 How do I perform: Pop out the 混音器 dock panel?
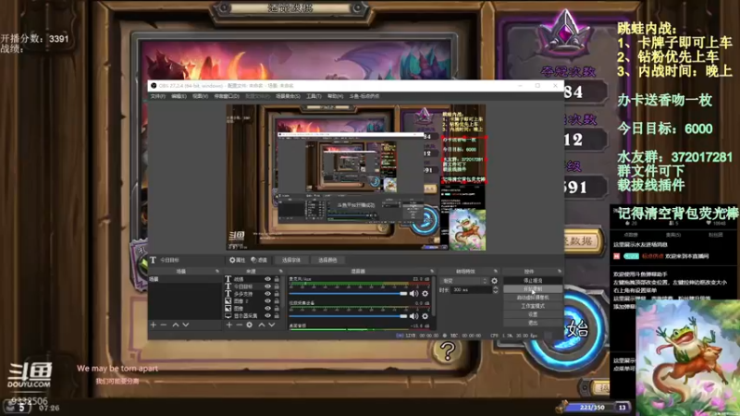[432, 271]
